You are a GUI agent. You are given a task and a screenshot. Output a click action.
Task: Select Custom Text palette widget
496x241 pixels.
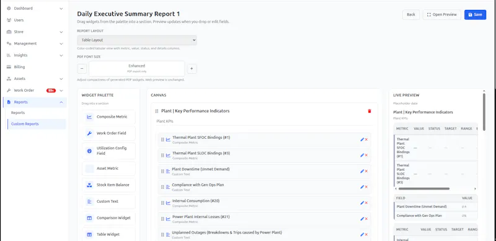pos(109,201)
